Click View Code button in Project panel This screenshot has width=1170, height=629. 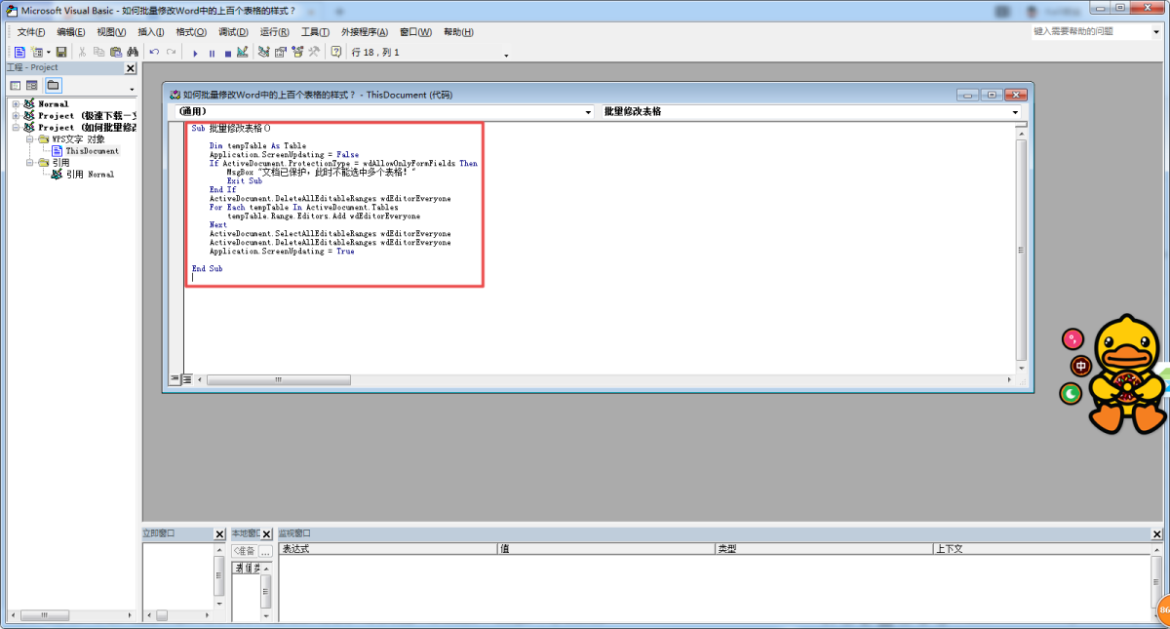tap(16, 86)
